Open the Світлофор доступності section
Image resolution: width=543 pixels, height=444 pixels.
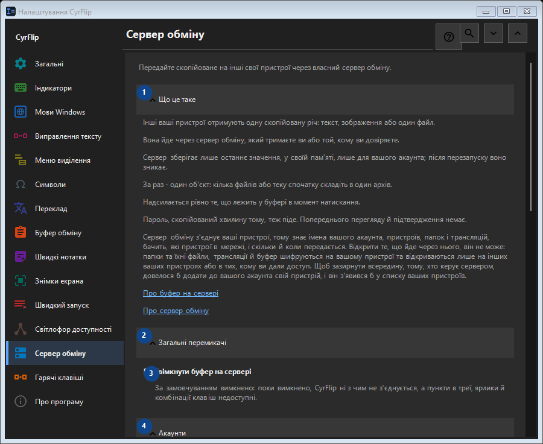click(x=65, y=329)
